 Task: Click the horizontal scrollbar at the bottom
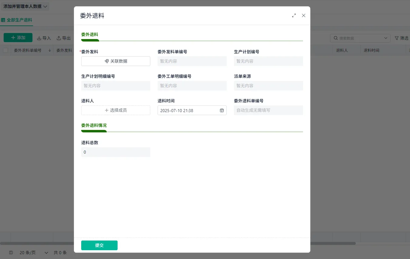pos(178,243)
